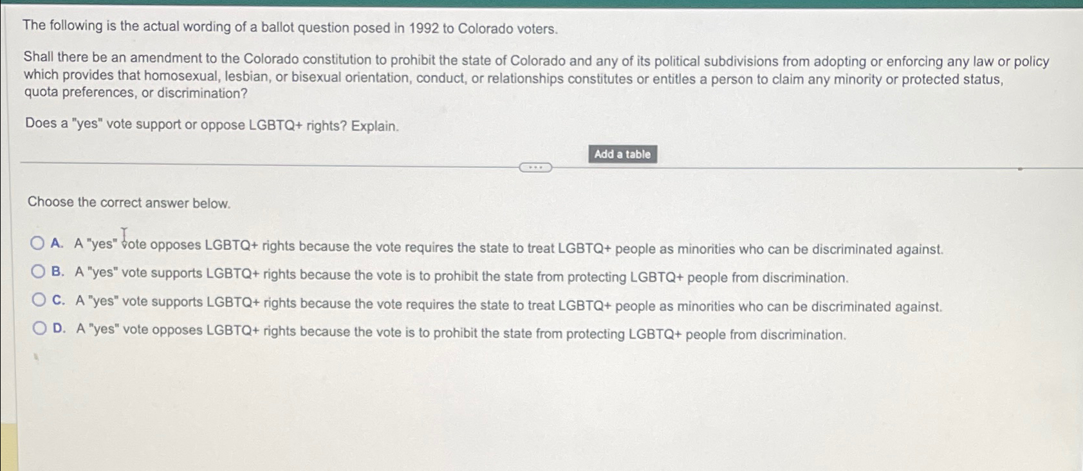This screenshot has height=471, width=1083.
Task: Place the text cursor near option A
Action: click(x=123, y=233)
